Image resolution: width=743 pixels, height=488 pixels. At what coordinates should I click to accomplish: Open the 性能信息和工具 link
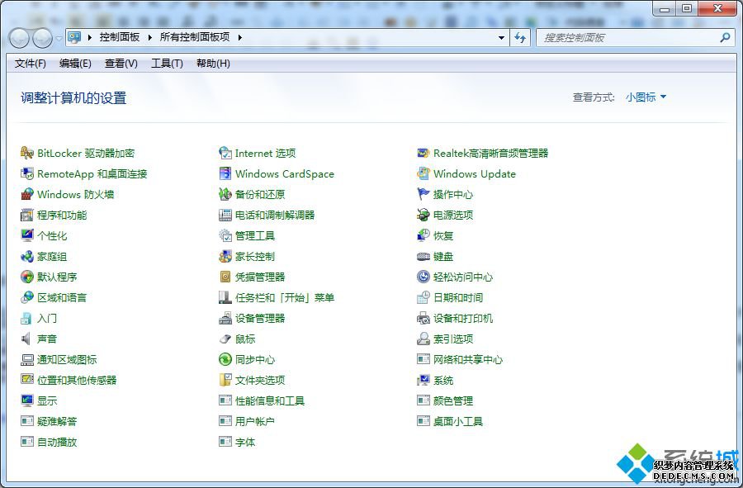point(270,400)
